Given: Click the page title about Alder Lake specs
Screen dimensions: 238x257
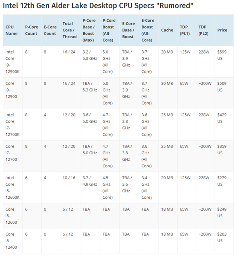Looking at the screenshot, I should [x=98, y=7].
